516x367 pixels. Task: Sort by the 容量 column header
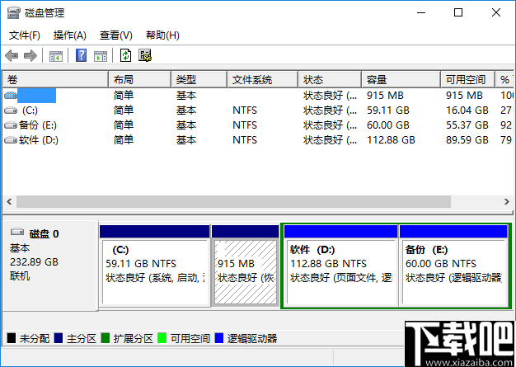[401, 80]
